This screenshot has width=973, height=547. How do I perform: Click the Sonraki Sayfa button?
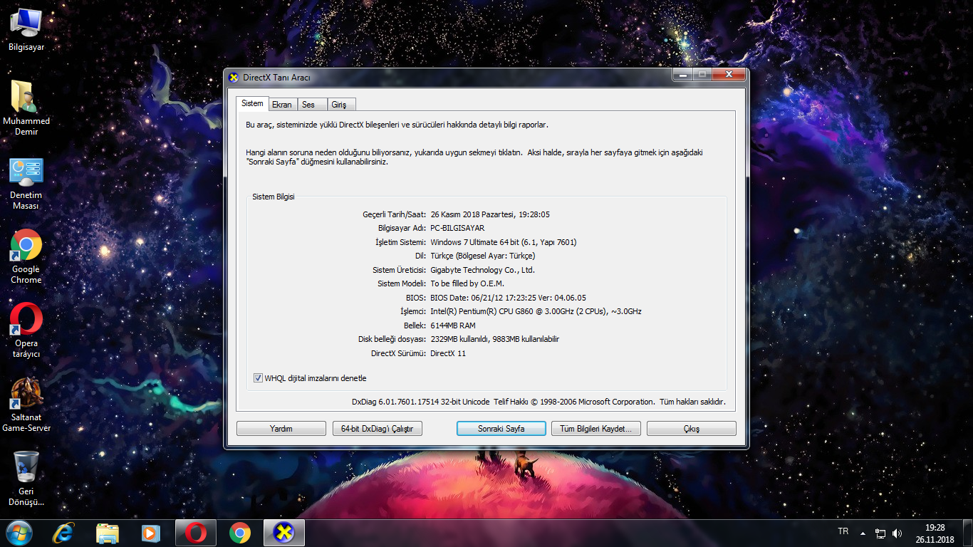pyautogui.click(x=501, y=429)
